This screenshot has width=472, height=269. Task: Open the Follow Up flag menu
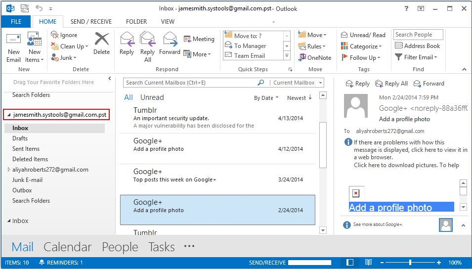click(x=361, y=57)
